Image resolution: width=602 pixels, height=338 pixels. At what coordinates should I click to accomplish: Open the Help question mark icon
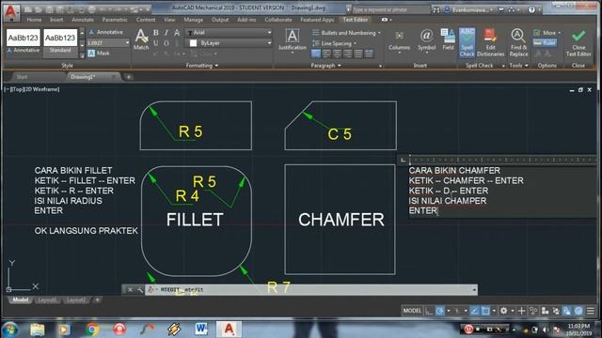click(x=531, y=9)
